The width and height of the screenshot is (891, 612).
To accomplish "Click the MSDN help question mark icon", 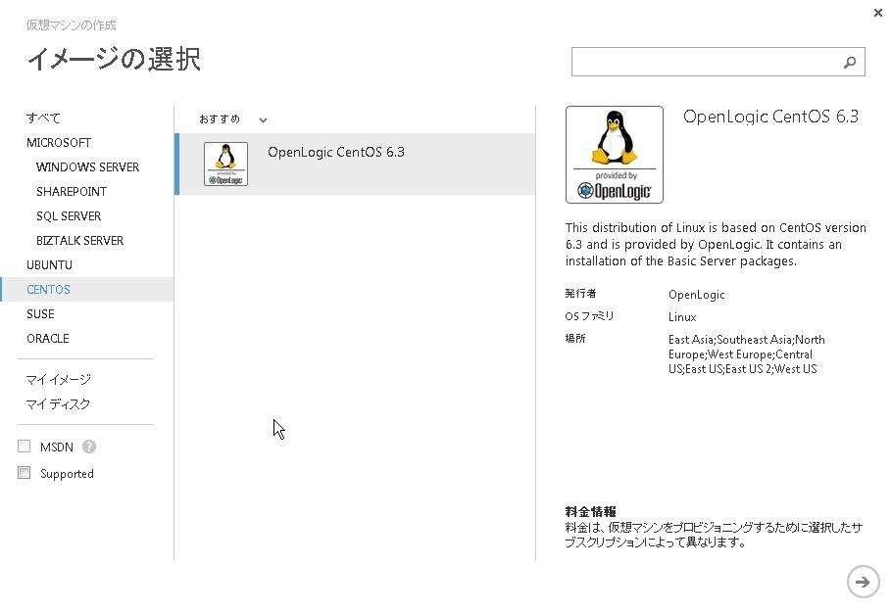I will pyautogui.click(x=89, y=447).
